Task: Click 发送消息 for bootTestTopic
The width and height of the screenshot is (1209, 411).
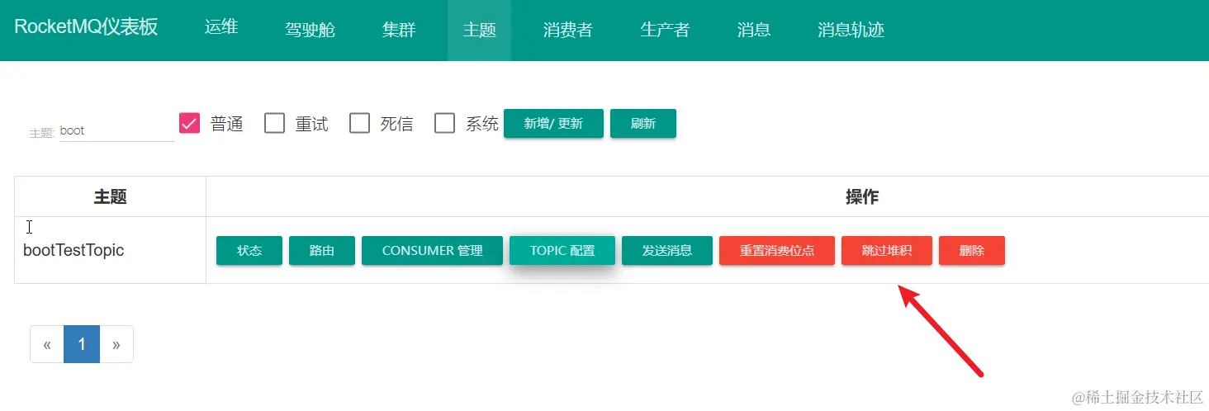Action: click(667, 251)
